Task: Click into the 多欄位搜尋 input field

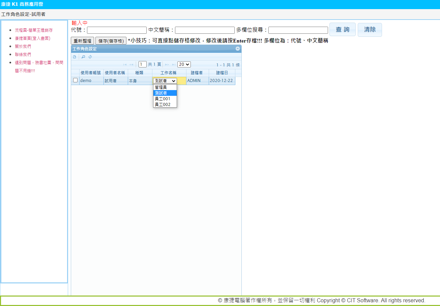Action: coord(298,30)
